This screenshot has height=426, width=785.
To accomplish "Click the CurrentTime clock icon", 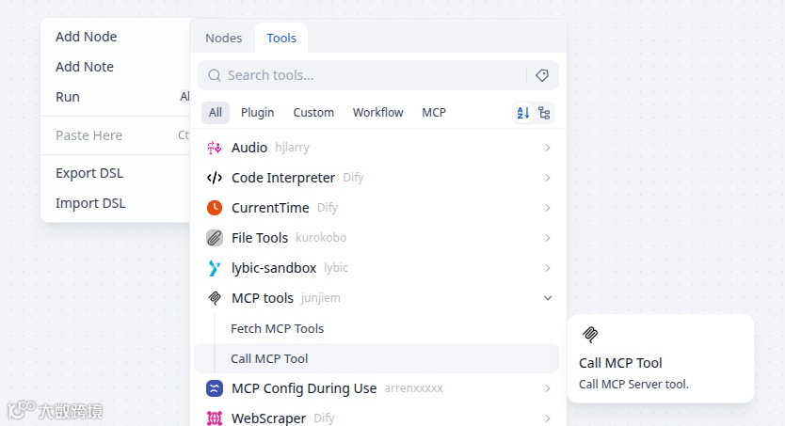I will coord(215,208).
